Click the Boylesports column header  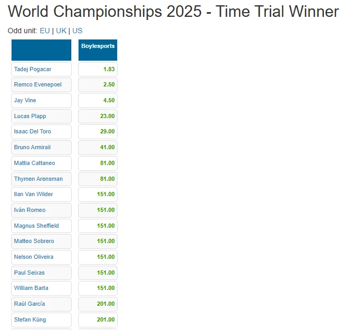point(98,46)
